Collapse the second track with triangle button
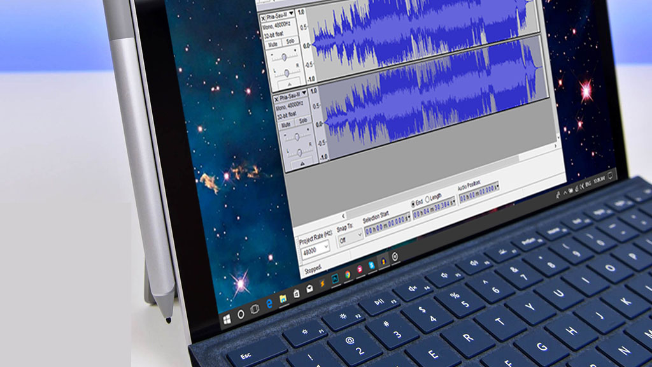The height and width of the screenshot is (367, 652). point(302,164)
